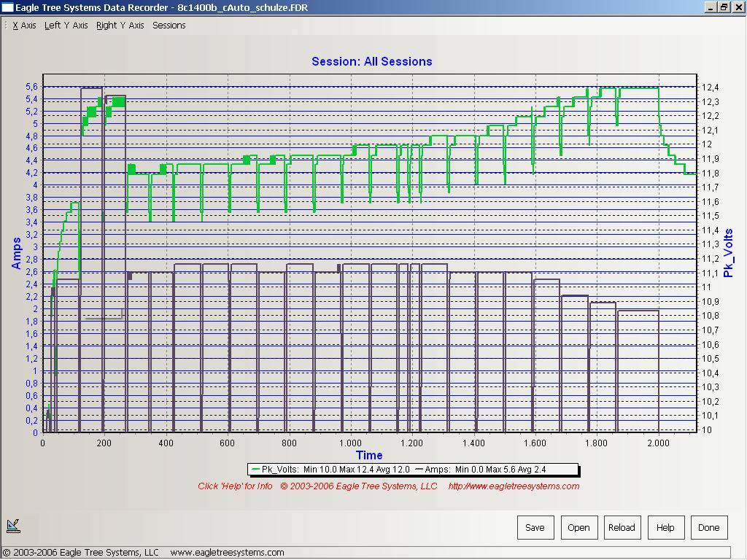Click the menu bar grip handle
747x560 pixels.
[x=6, y=26]
